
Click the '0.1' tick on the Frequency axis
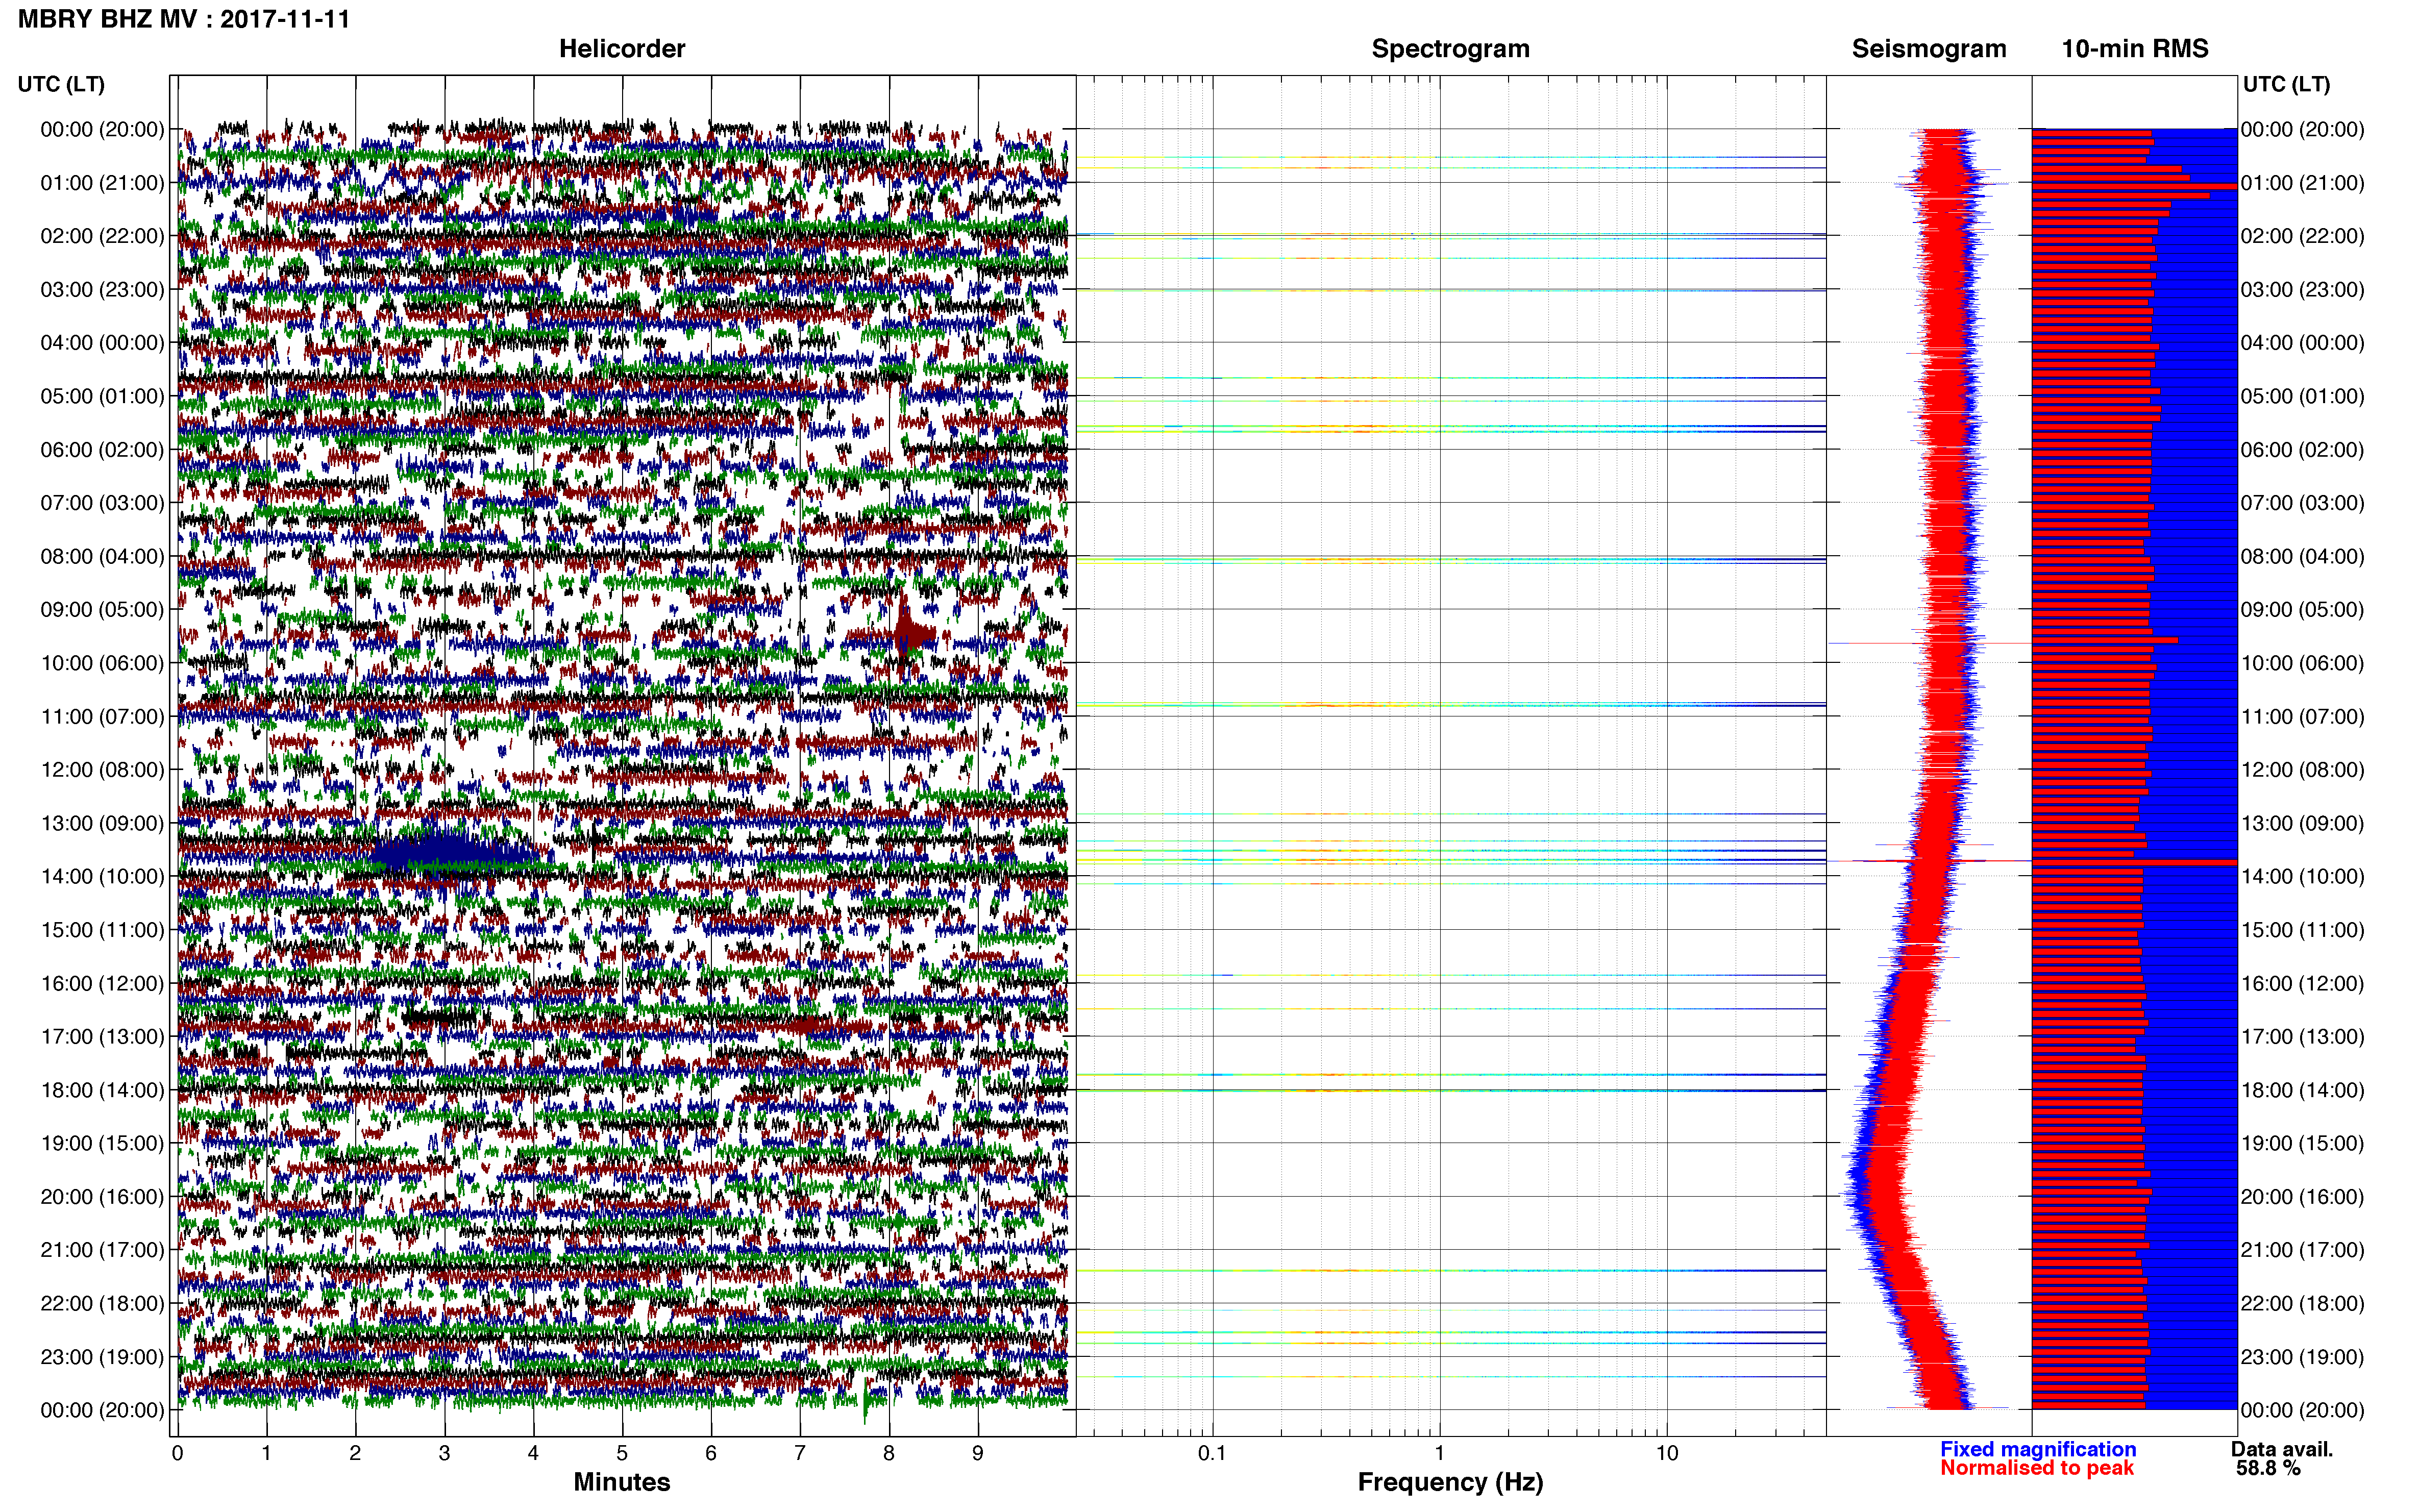click(x=1212, y=1453)
